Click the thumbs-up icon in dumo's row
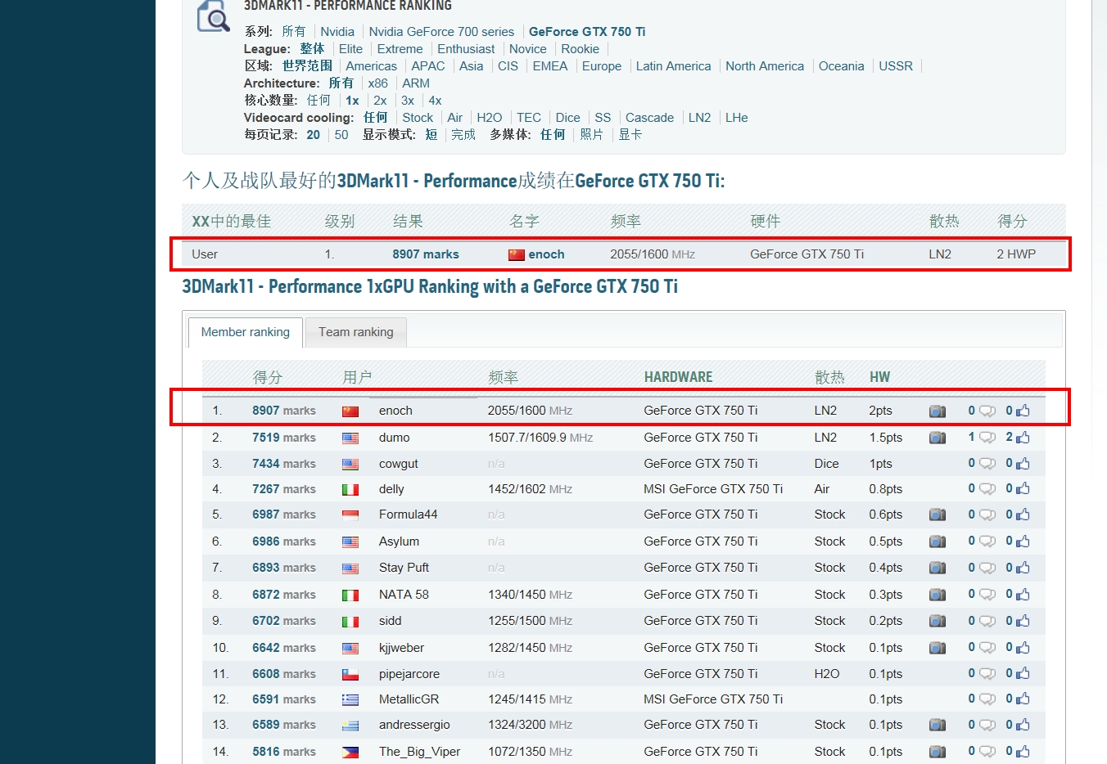Image resolution: width=1107 pixels, height=764 pixels. pos(1023,438)
